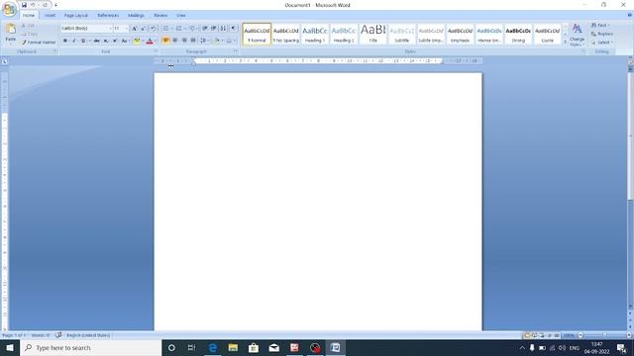Screen dimensions: 634x356
Task: Toggle show paragraph marks
Action: pos(234,29)
